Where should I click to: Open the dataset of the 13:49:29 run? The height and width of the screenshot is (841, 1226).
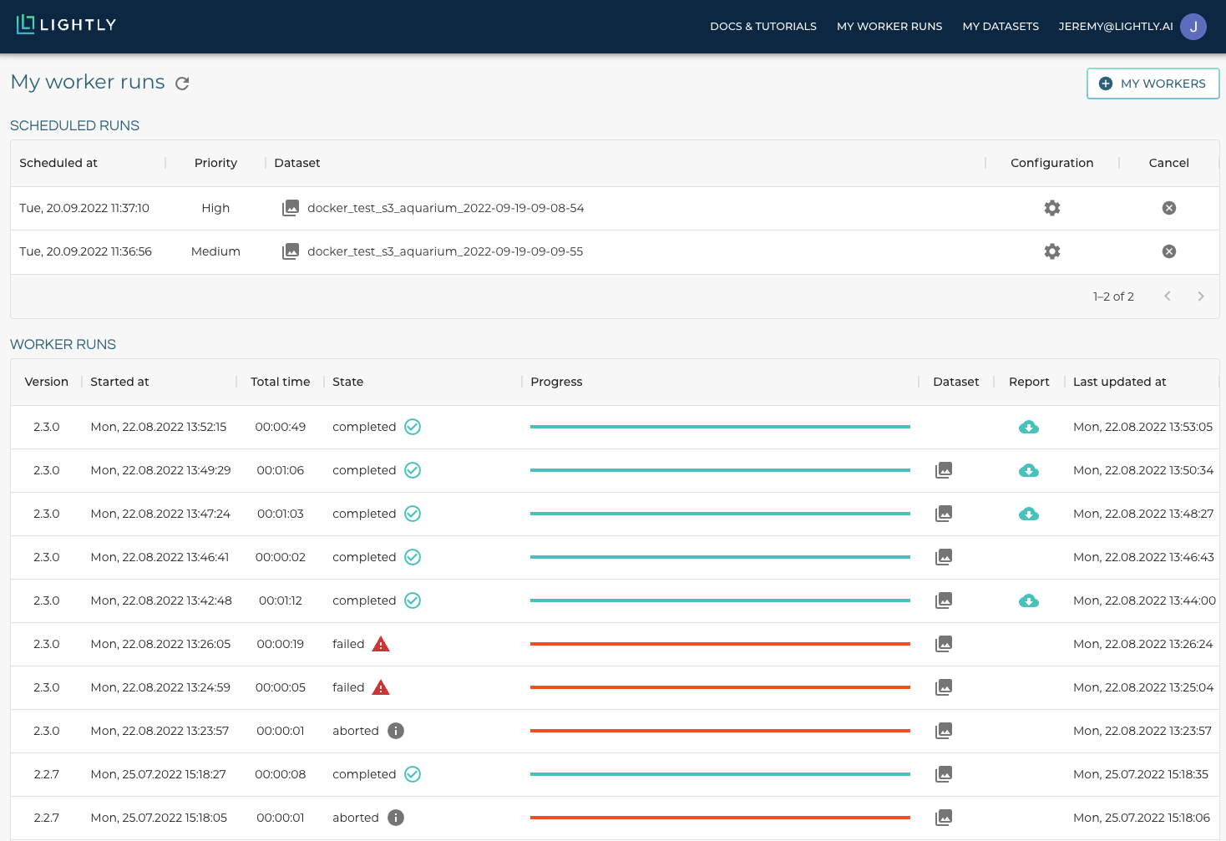pyautogui.click(x=944, y=470)
